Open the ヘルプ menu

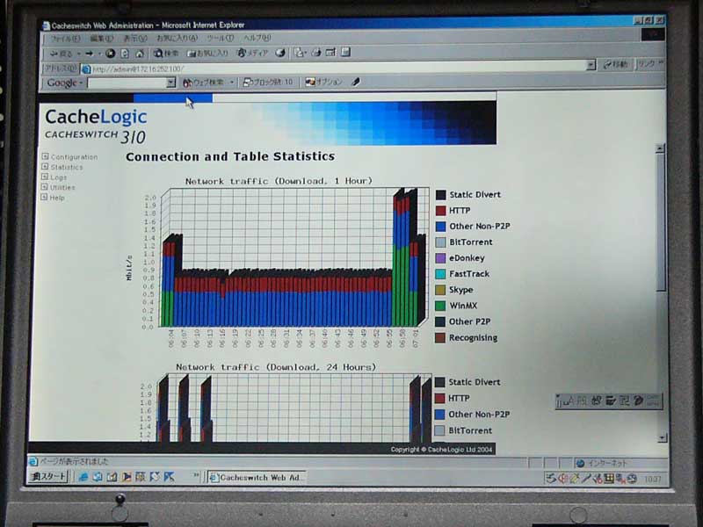257,38
